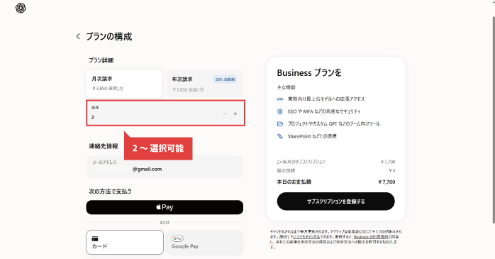Pay with the Apple Pay button
The height and width of the screenshot is (259, 495).
click(x=165, y=207)
